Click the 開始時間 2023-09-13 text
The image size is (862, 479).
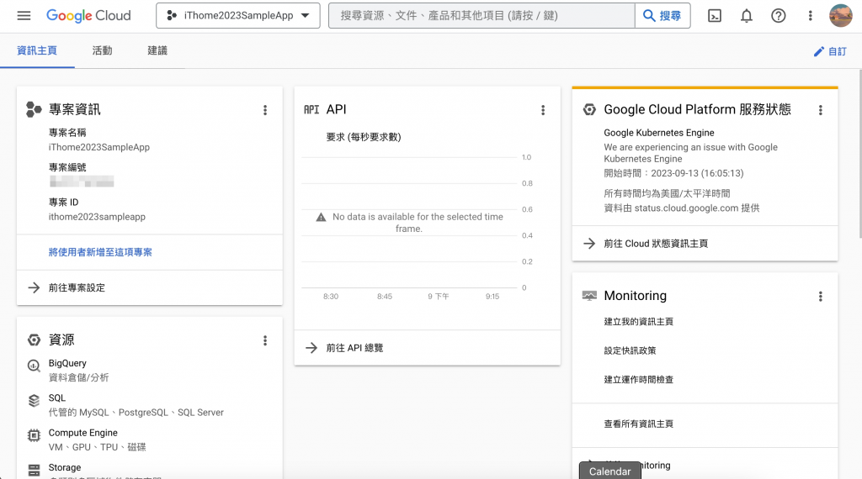click(x=673, y=173)
